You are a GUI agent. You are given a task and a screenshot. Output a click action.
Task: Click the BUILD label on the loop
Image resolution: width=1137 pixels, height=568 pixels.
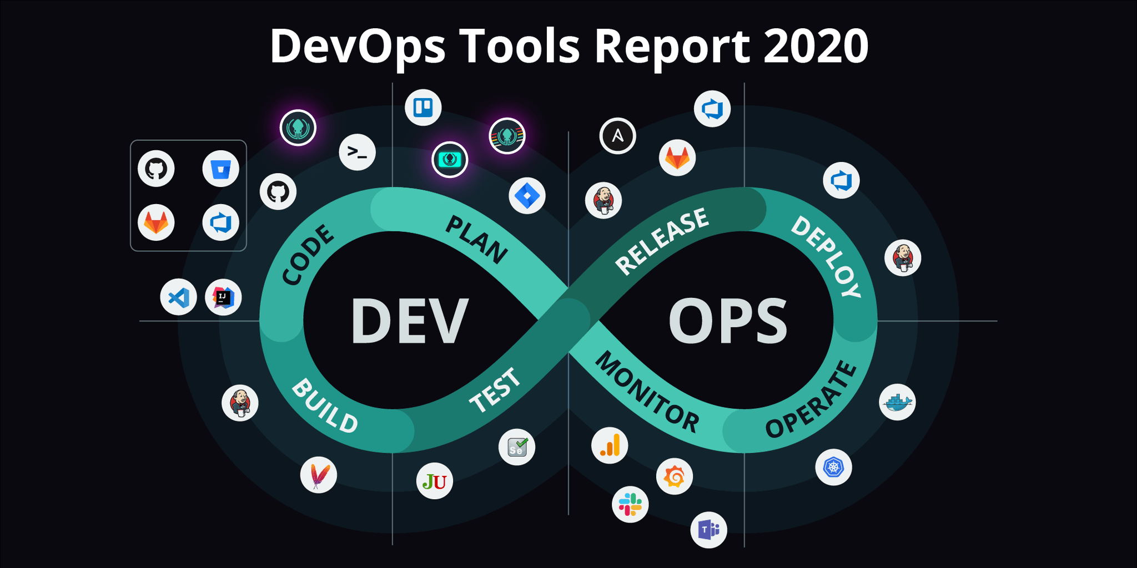[325, 406]
